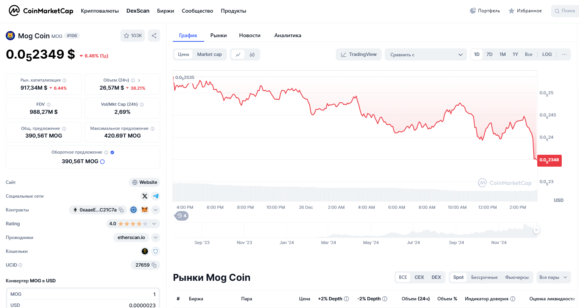Open the 'Сравнить с' dropdown
The image size is (579, 308).
pyautogui.click(x=425, y=54)
